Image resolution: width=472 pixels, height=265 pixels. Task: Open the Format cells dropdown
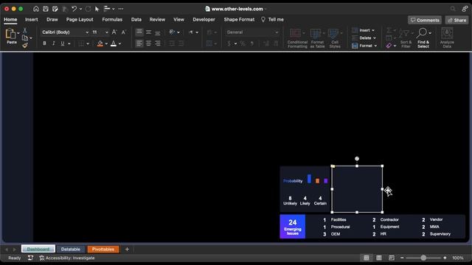tap(364, 46)
